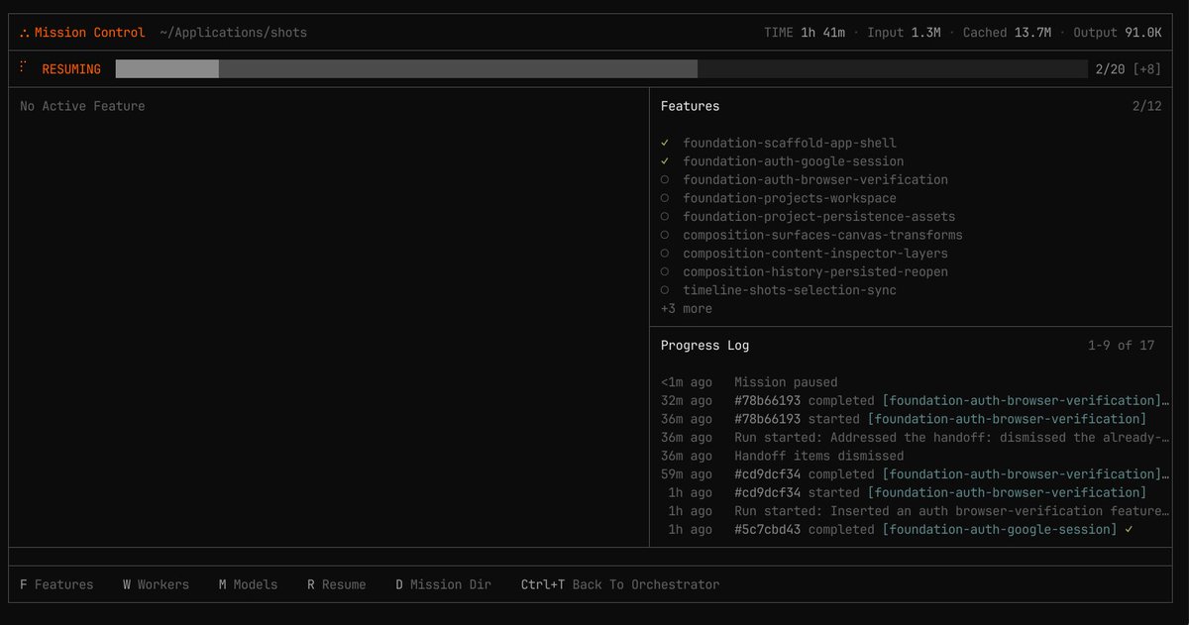Click the RESUMING spinner icon
The image size is (1189, 625).
[x=22, y=66]
